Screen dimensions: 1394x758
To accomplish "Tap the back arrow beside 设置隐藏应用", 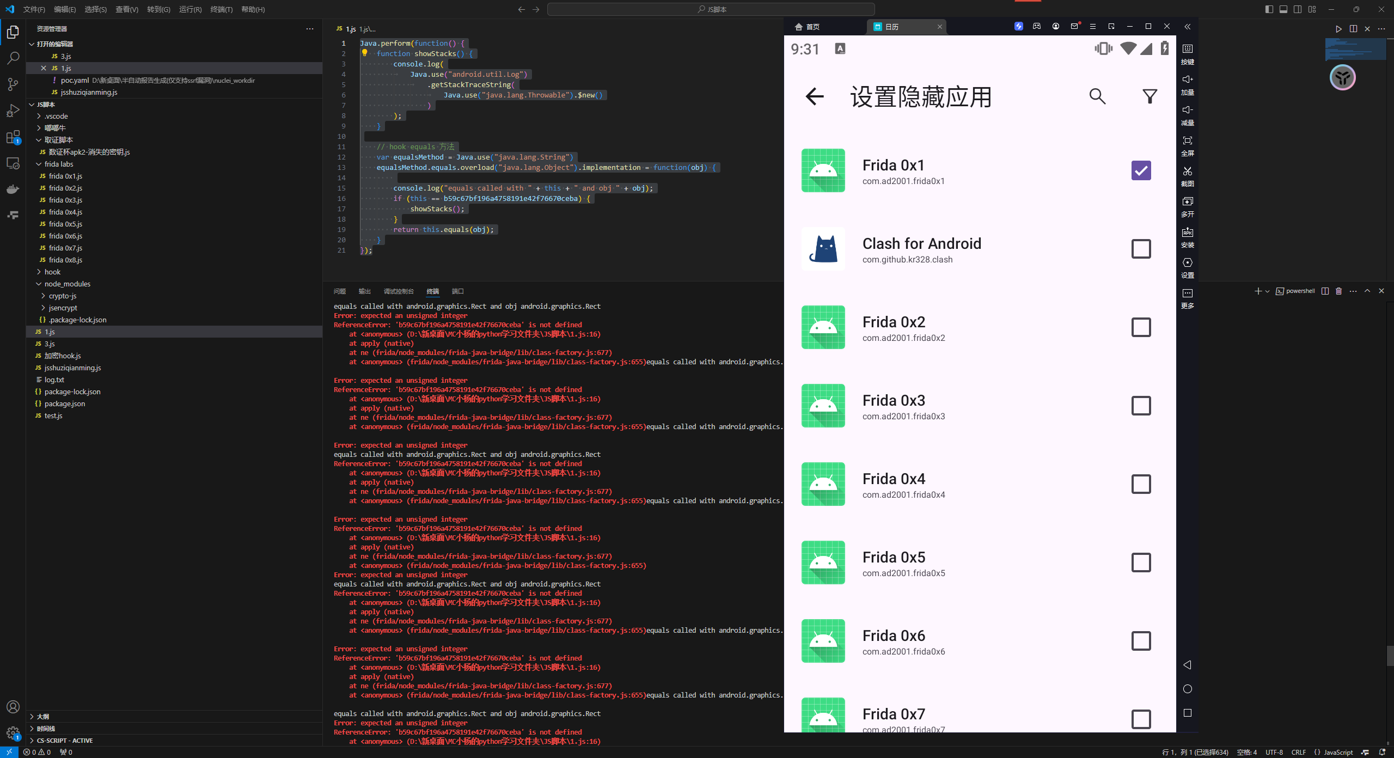I will tap(815, 96).
